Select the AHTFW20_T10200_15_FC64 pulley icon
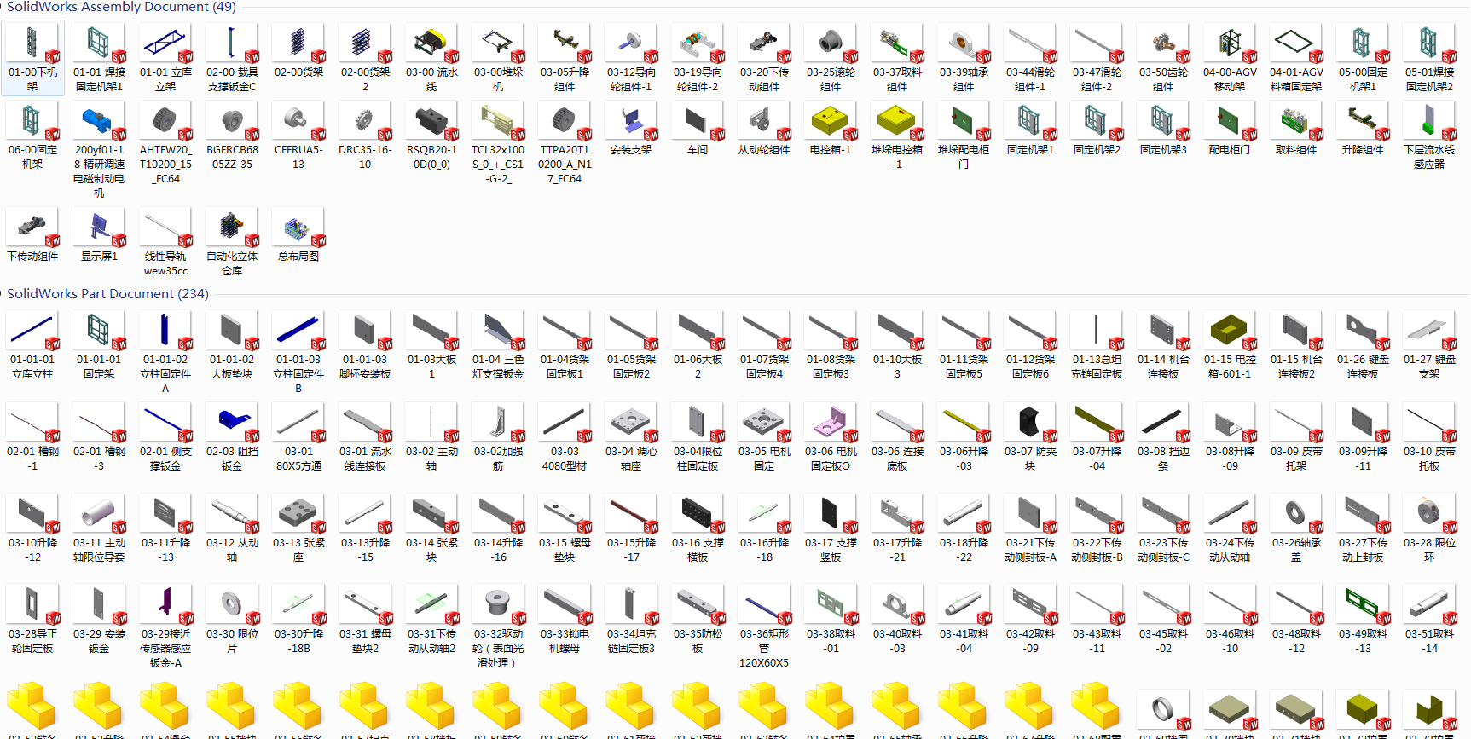This screenshot has width=1471, height=739. coord(165,120)
